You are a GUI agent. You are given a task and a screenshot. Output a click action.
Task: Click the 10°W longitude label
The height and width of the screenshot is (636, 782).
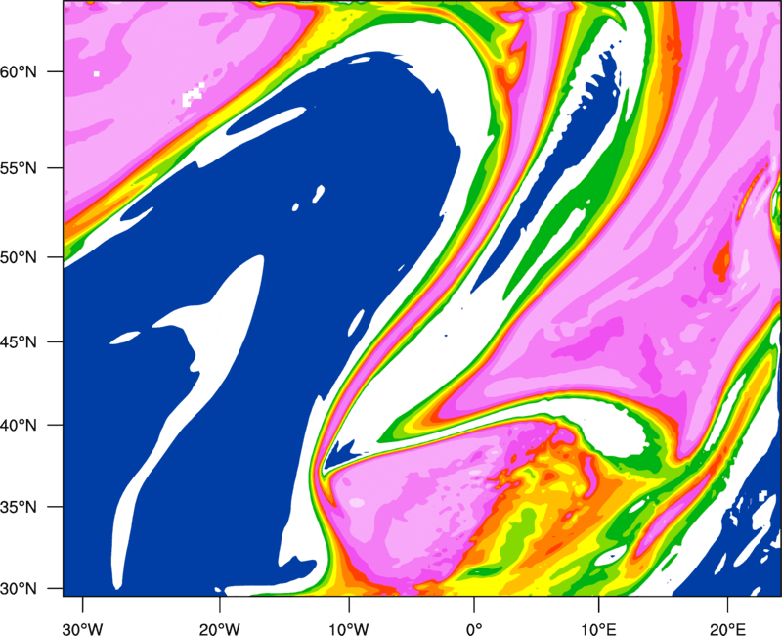pyautogui.click(x=349, y=629)
